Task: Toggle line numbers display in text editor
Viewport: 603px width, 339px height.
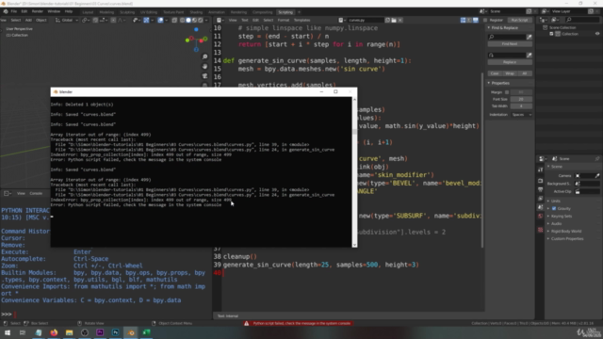Action: coord(463,20)
